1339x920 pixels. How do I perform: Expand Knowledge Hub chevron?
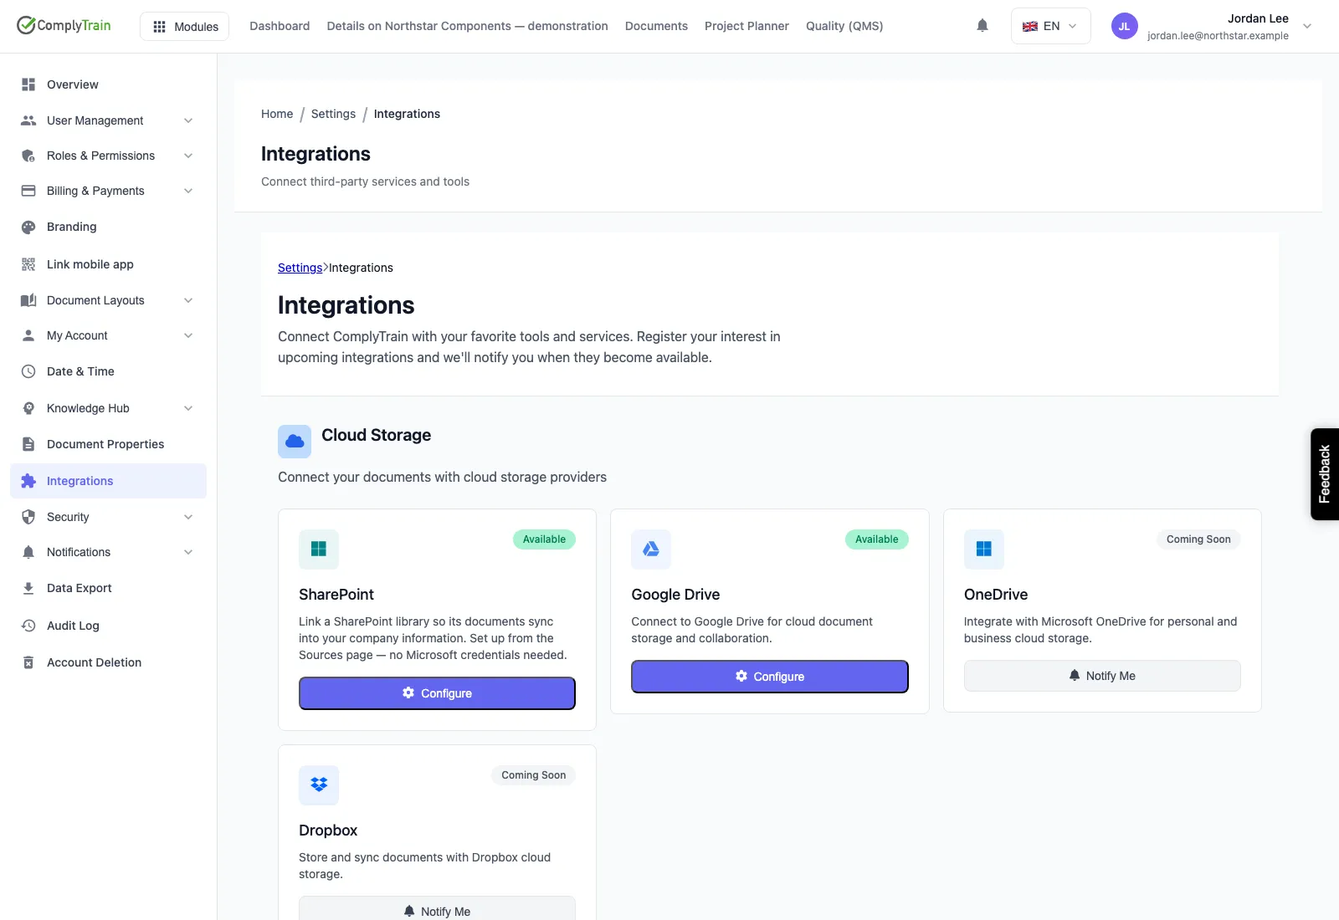tap(188, 408)
